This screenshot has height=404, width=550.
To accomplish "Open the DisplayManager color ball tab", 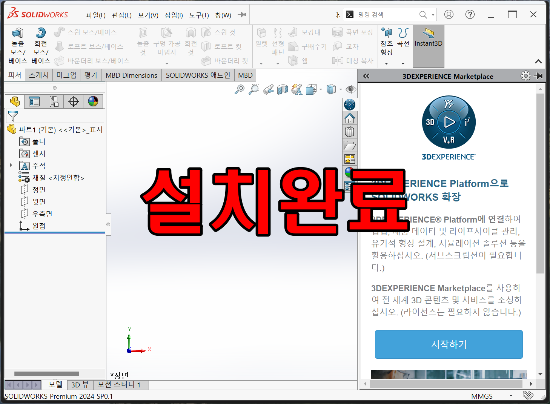I will click(93, 101).
